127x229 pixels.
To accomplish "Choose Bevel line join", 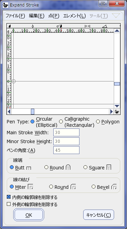I will click(x=93, y=187).
